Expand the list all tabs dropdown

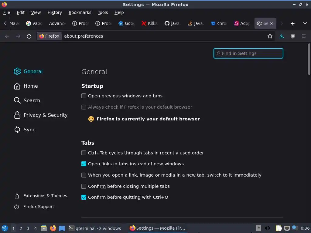coord(305,23)
